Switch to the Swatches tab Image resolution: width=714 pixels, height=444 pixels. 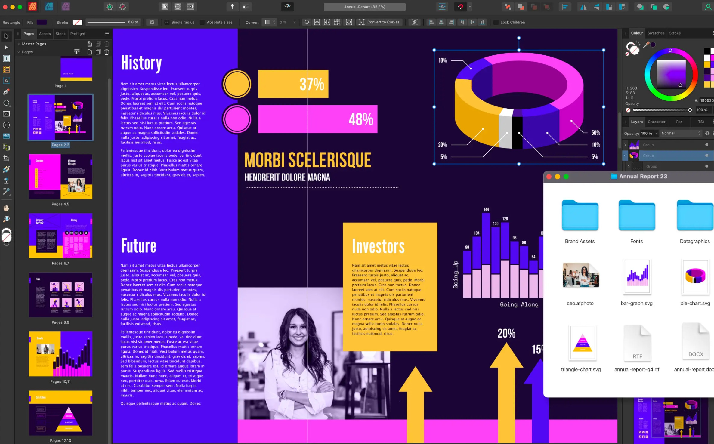pyautogui.click(x=656, y=33)
